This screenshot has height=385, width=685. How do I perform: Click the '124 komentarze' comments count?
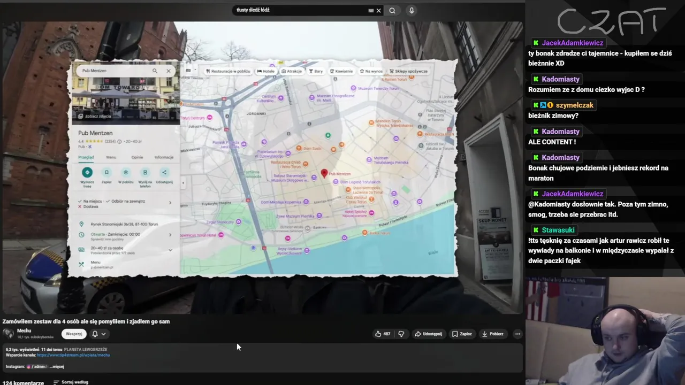(22, 383)
